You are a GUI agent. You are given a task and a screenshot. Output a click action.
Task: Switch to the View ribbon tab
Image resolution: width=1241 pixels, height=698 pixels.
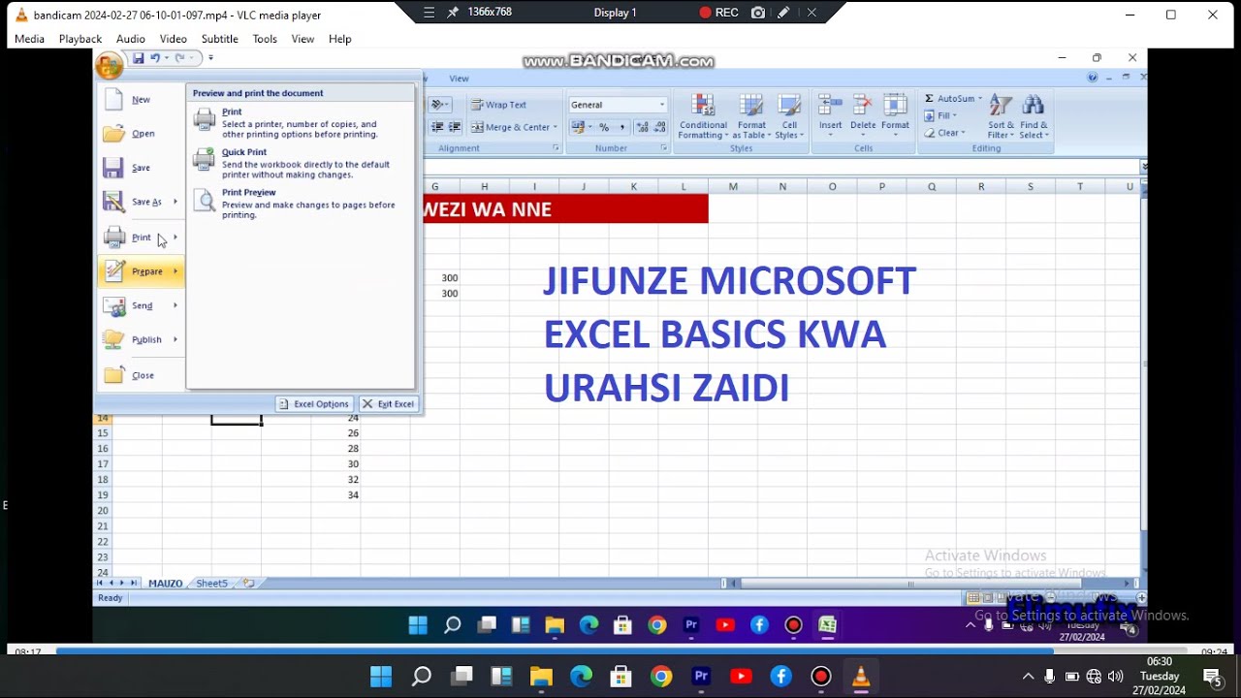tap(459, 79)
